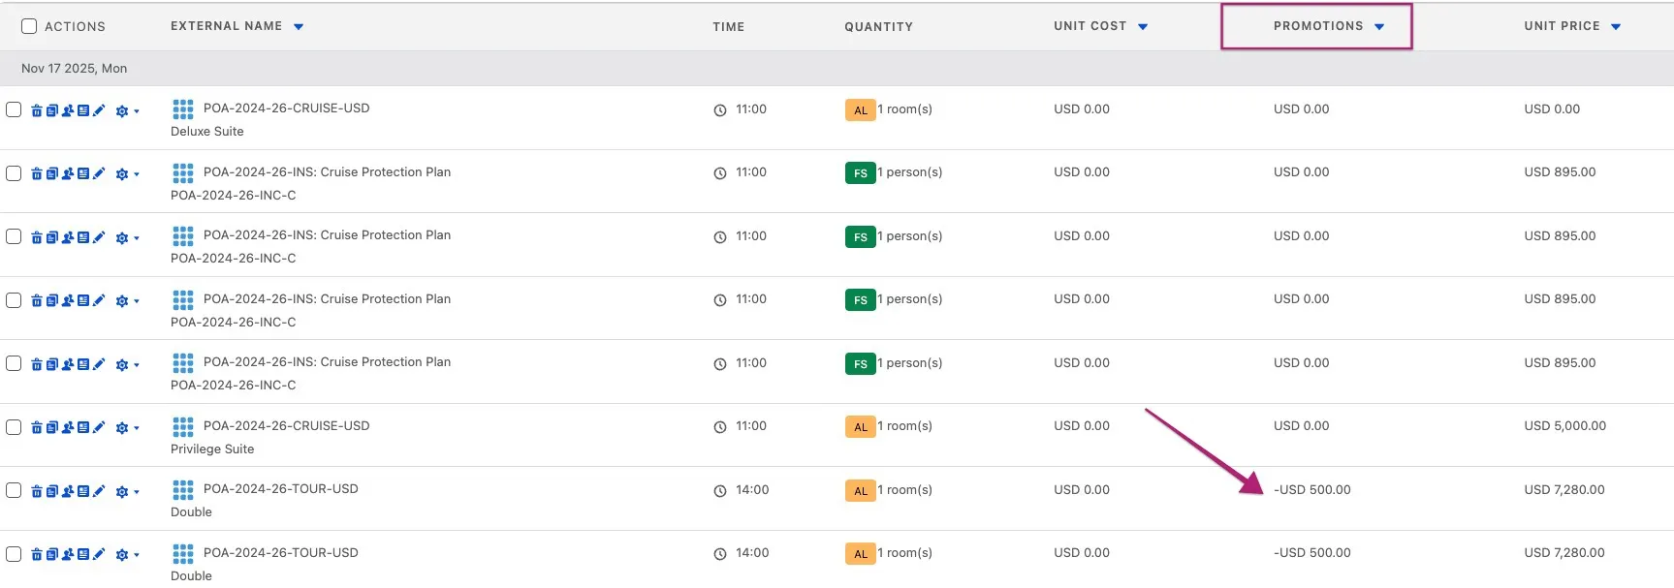
Task: Click the EXTERNAL NAME column header
Action: (x=226, y=26)
